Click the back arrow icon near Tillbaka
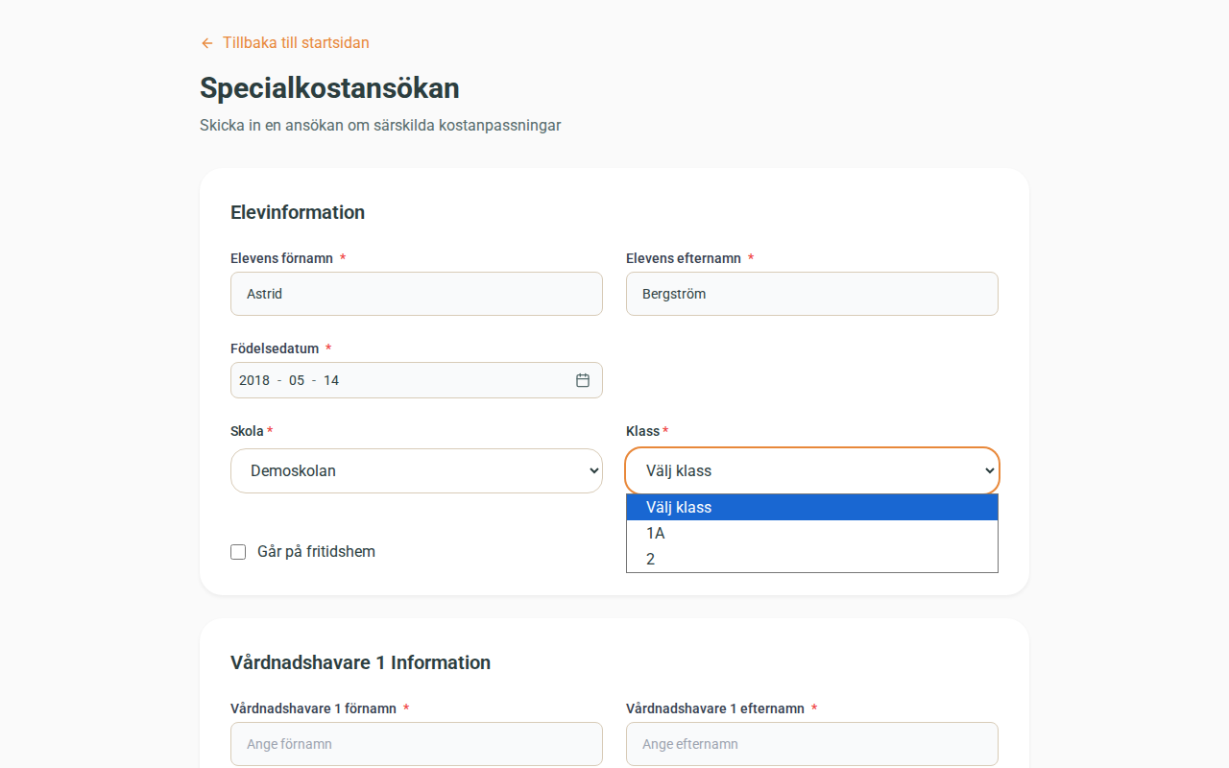Image resolution: width=1229 pixels, height=768 pixels. coord(206,43)
